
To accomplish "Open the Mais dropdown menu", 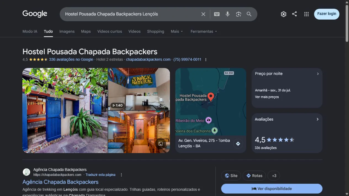I will pos(177,31).
